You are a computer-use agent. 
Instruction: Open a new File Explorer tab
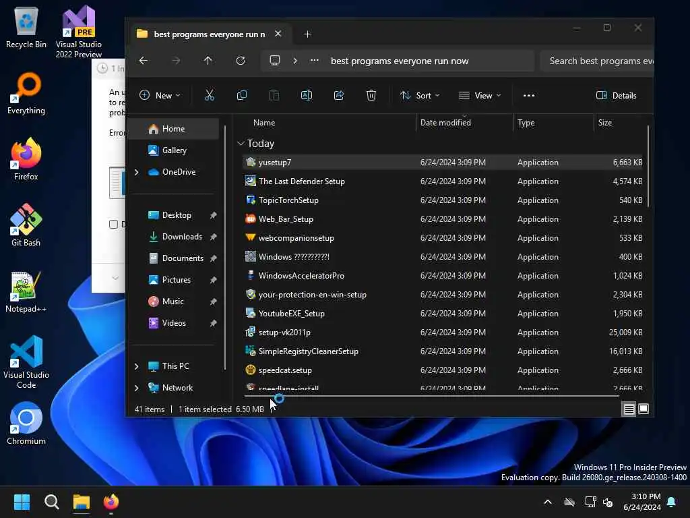click(x=307, y=34)
